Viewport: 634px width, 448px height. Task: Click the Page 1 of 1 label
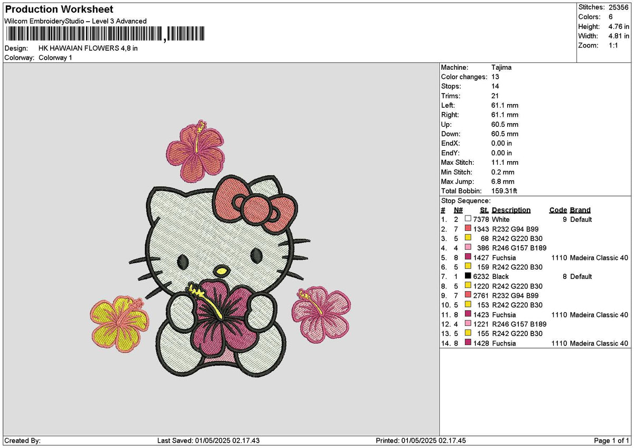612,440
